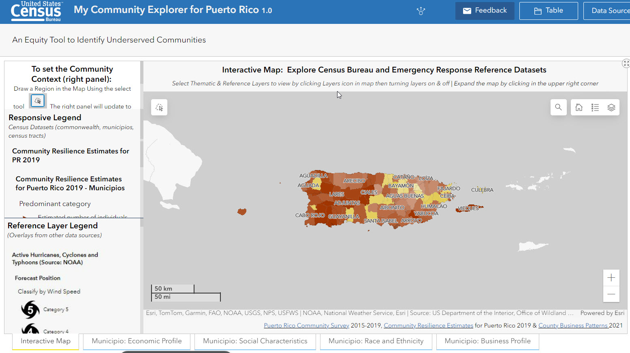Viewport: 630px width, 353px height.
Task: Open the Feedback form
Action: pyautogui.click(x=485, y=11)
